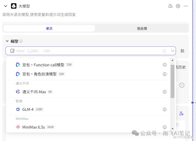This screenshot has height=141, width=196.
Task: Open the three-dots more options menu
Action: [x=186, y=6]
